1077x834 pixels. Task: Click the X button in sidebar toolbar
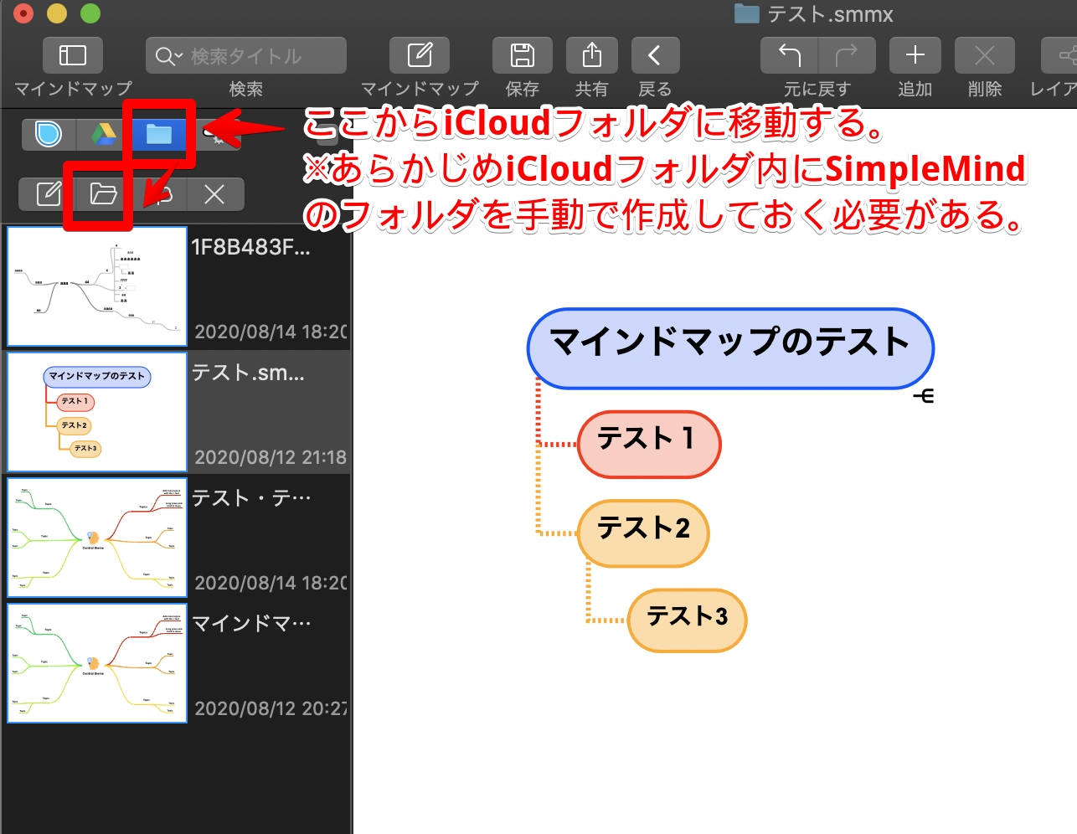(214, 194)
